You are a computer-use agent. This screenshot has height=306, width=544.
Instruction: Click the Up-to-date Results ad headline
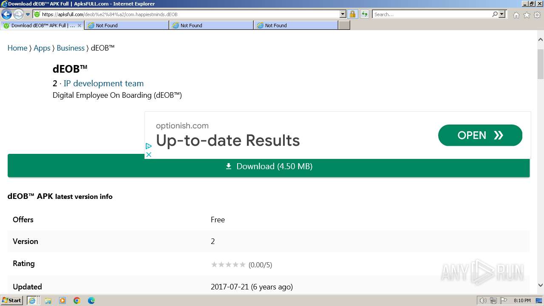click(x=228, y=141)
